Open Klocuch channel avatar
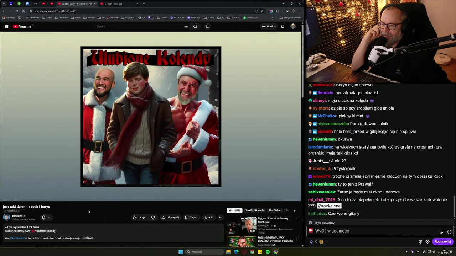Viewport: 456px width, 256px height. [6, 217]
